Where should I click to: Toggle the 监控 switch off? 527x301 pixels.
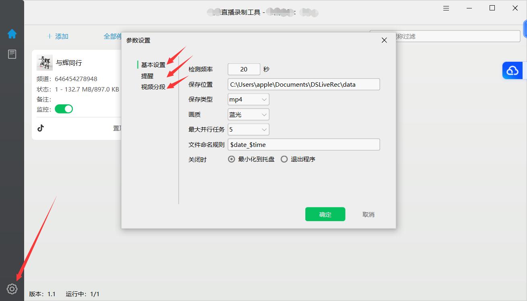tap(64, 109)
